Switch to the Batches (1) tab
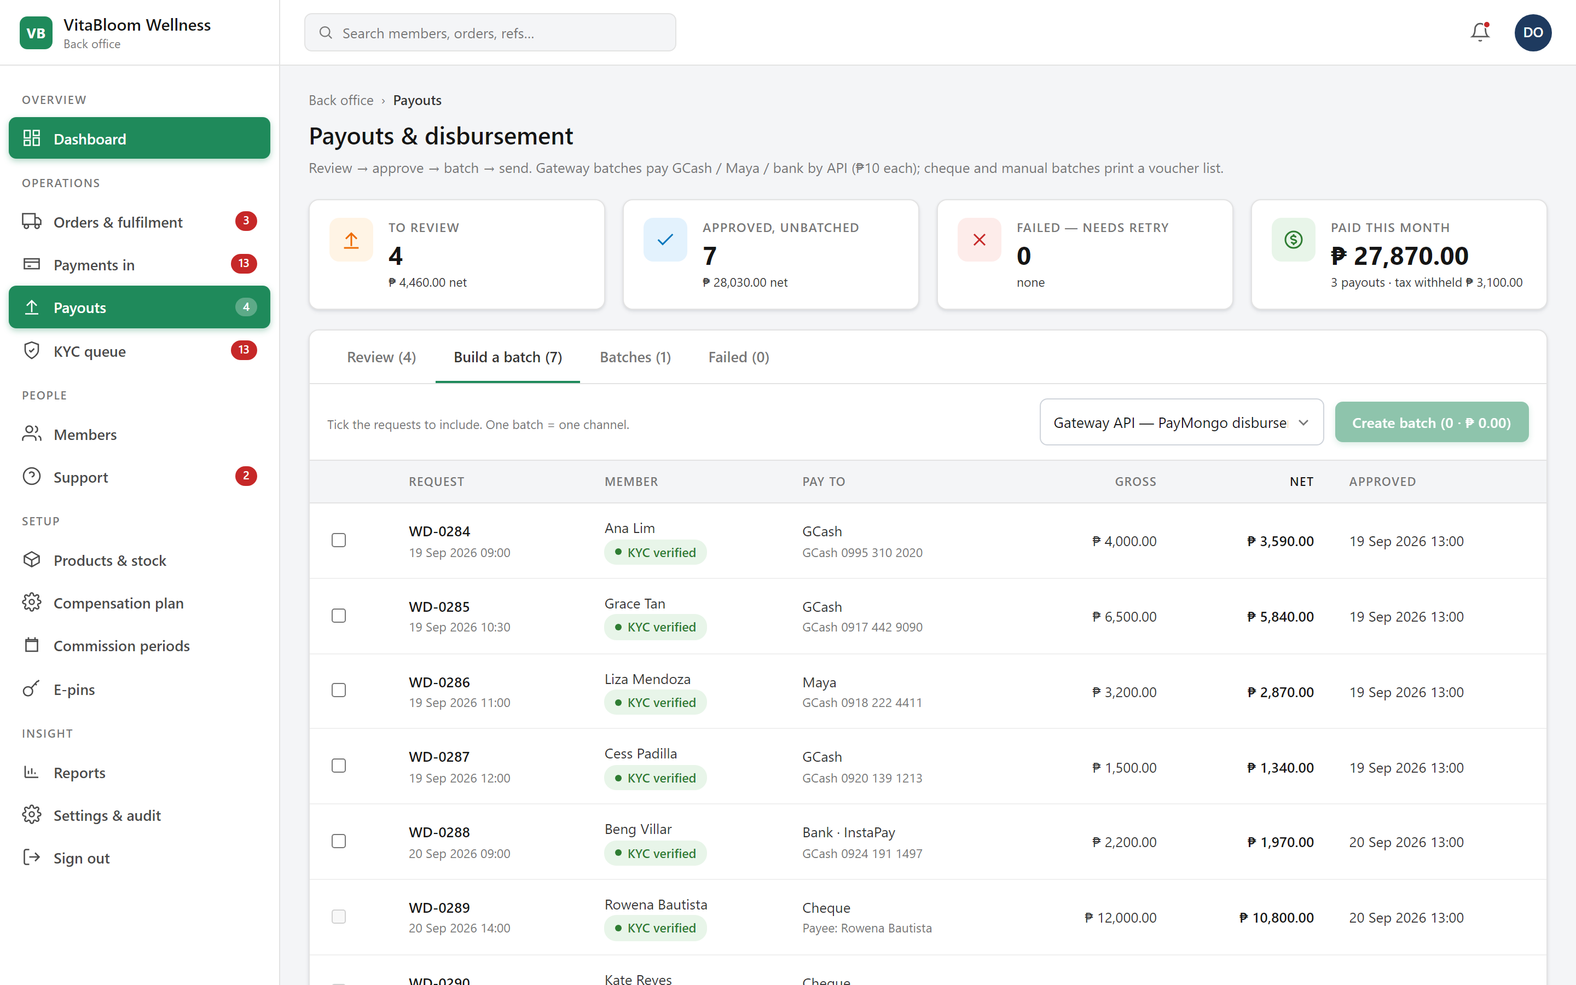Image resolution: width=1576 pixels, height=985 pixels. (x=635, y=357)
